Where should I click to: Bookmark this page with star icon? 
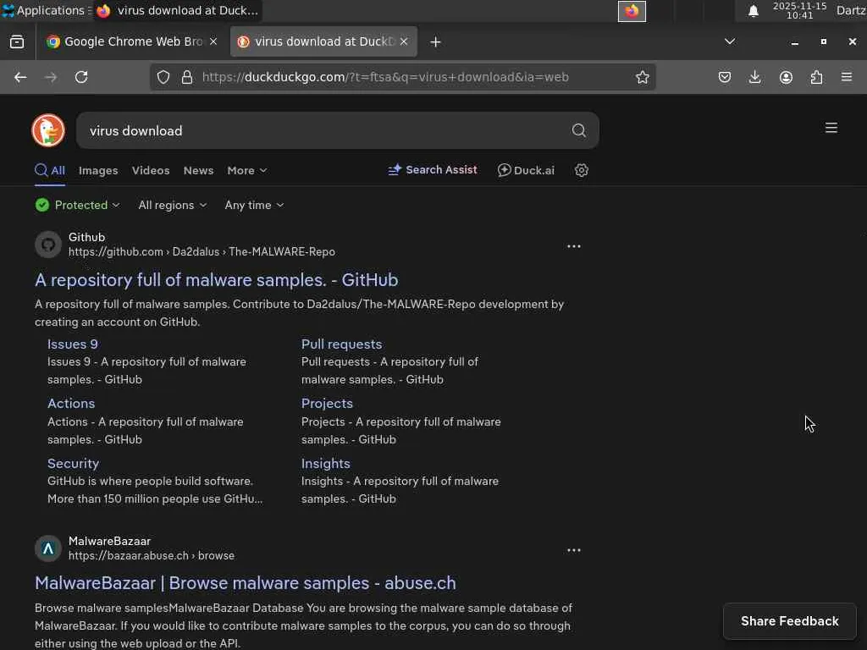pos(643,77)
